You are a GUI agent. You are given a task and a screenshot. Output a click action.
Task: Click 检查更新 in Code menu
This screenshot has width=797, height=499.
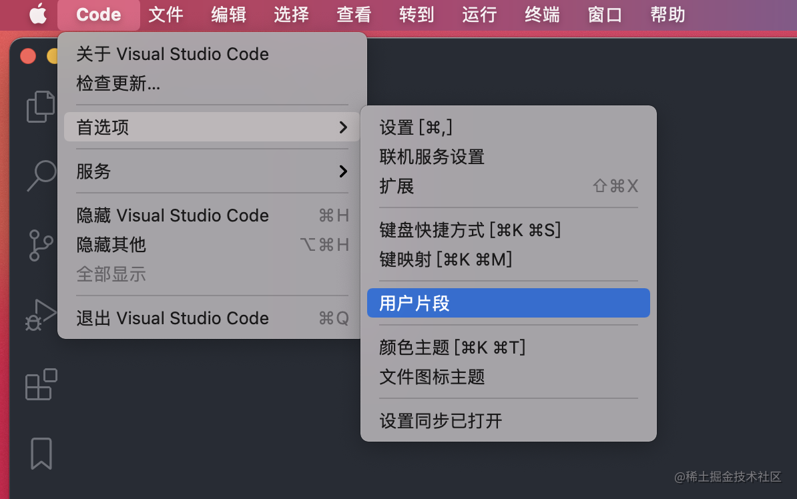coord(118,84)
